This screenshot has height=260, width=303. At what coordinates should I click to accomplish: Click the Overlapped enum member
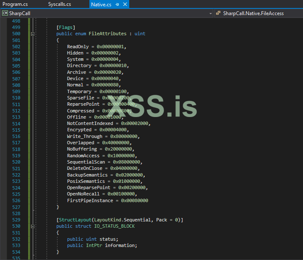81,143
